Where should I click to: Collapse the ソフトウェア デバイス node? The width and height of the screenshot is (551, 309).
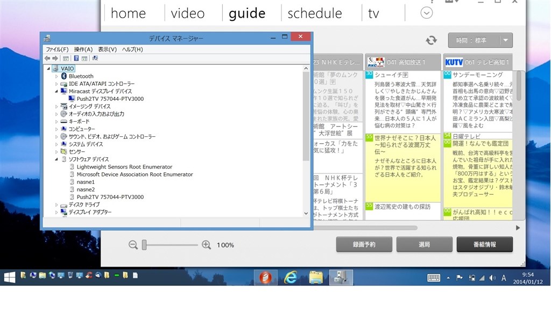point(56,159)
